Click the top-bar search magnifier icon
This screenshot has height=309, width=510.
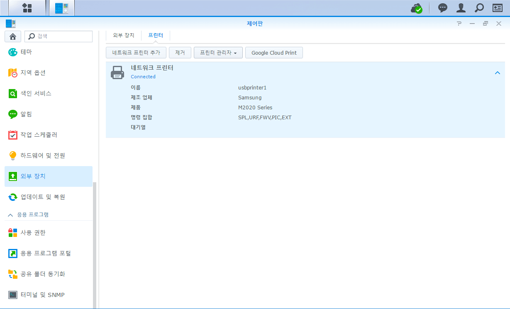pos(479,8)
